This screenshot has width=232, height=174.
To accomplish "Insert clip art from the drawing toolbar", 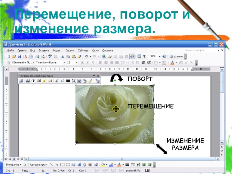I will pos(90,164).
